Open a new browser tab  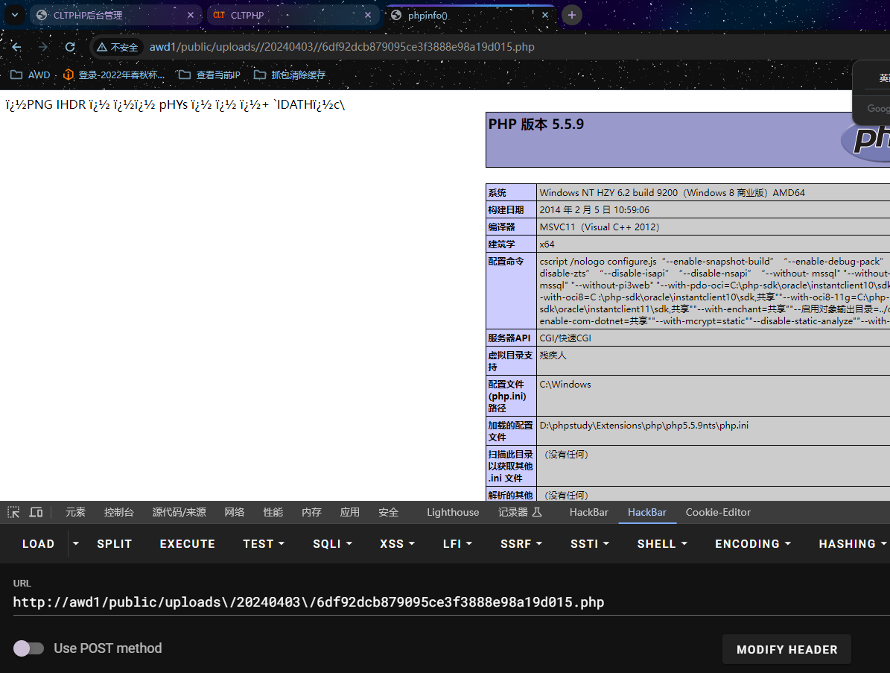pyautogui.click(x=571, y=16)
